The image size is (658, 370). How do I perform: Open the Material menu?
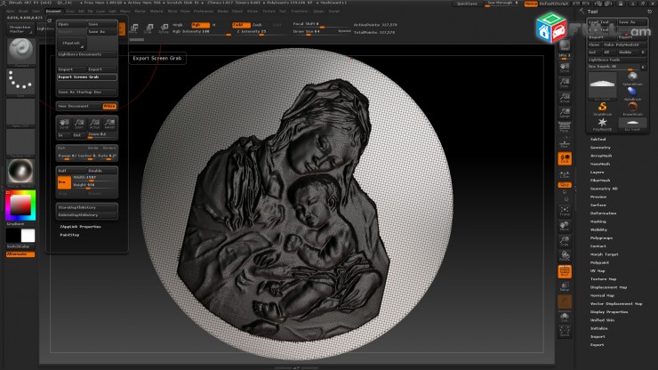click(156, 12)
